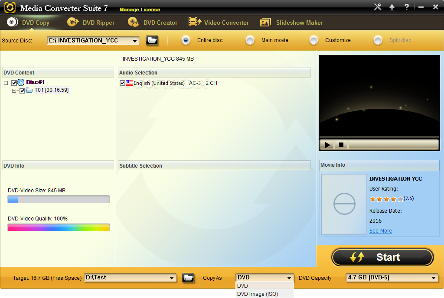Click the See More link

point(381,231)
